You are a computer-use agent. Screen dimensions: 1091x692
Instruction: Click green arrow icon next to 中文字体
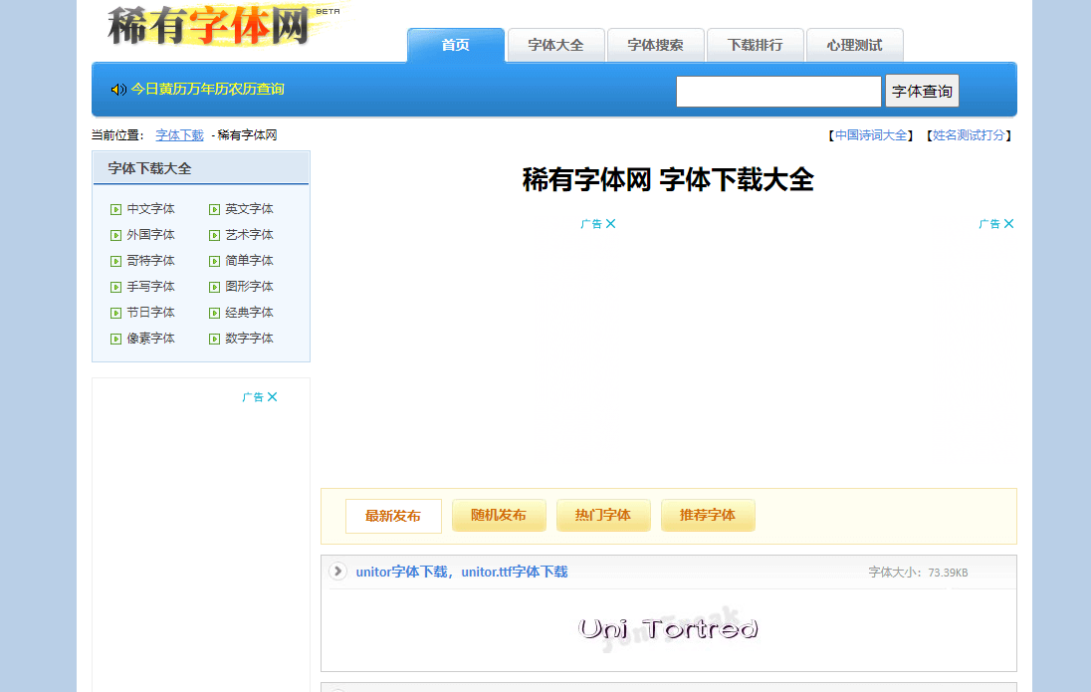tap(116, 210)
